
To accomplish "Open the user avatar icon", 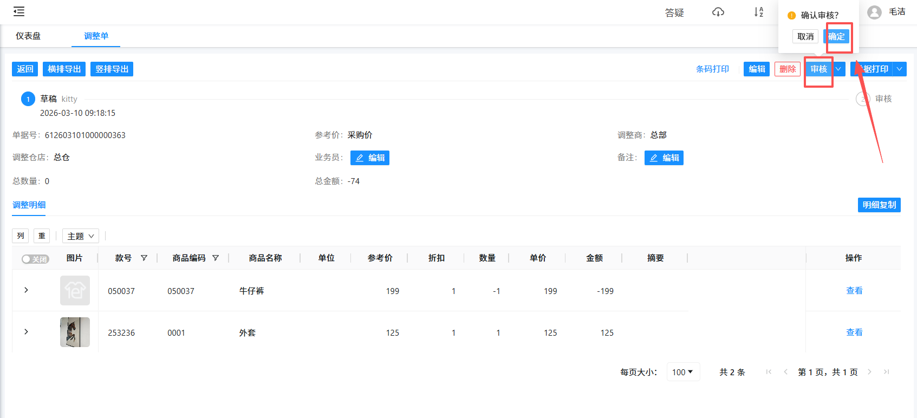I will (874, 12).
